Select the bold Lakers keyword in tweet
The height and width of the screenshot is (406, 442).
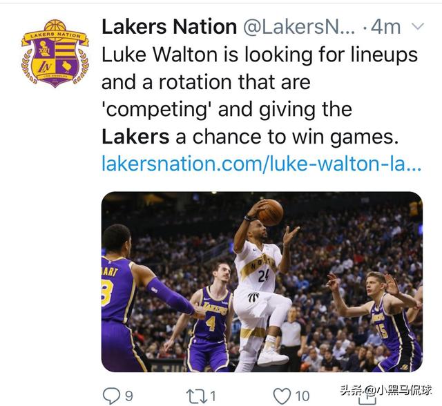(135, 137)
